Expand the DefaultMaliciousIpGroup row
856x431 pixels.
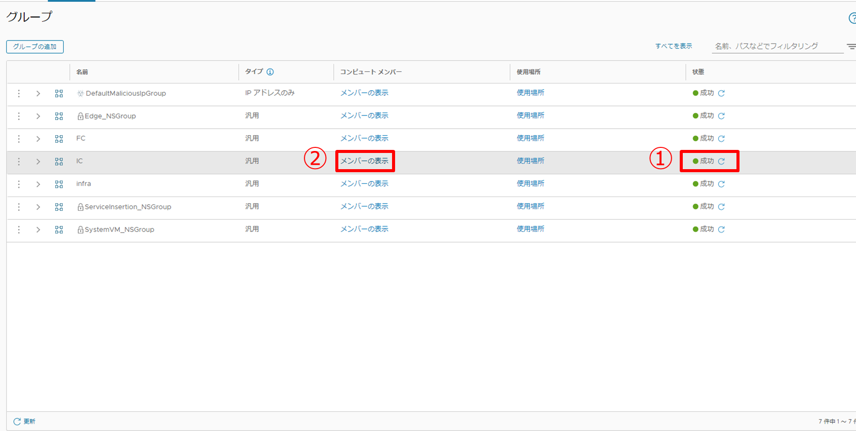38,94
